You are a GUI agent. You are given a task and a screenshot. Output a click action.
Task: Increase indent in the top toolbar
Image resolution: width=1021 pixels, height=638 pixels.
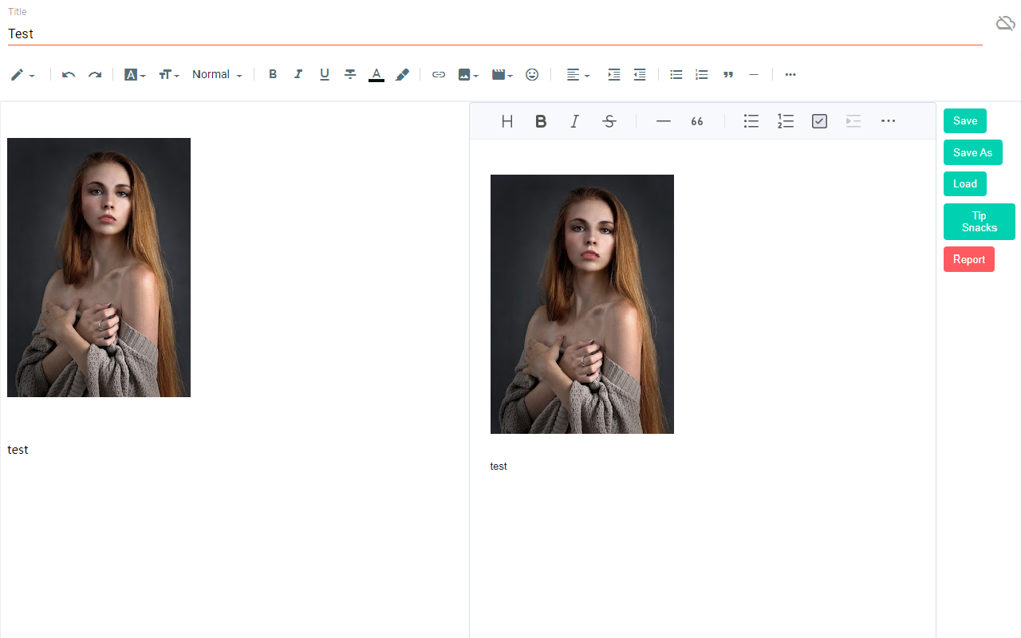[x=613, y=75]
